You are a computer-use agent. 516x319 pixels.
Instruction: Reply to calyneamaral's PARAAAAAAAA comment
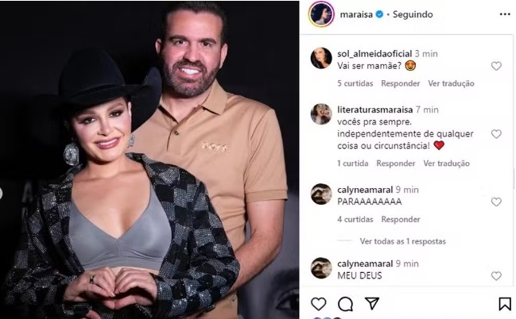401,219
